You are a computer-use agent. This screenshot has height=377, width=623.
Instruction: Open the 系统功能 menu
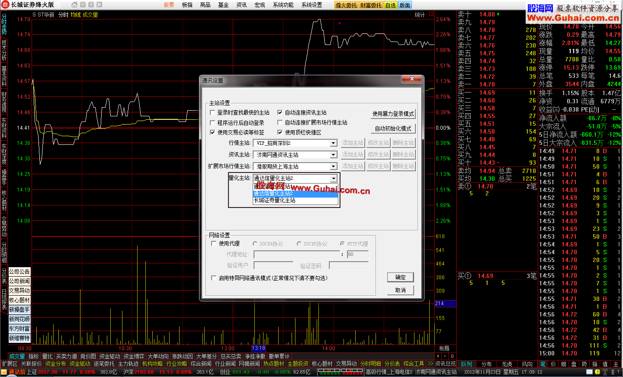pos(283,5)
